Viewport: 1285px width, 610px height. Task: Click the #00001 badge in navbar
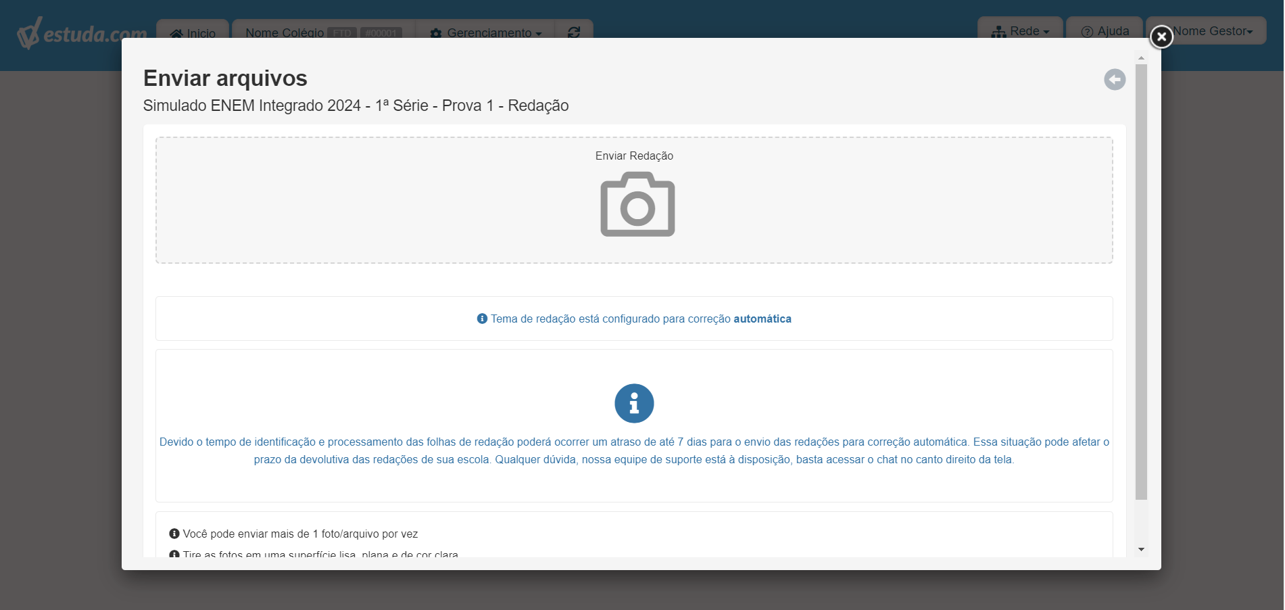pyautogui.click(x=381, y=32)
